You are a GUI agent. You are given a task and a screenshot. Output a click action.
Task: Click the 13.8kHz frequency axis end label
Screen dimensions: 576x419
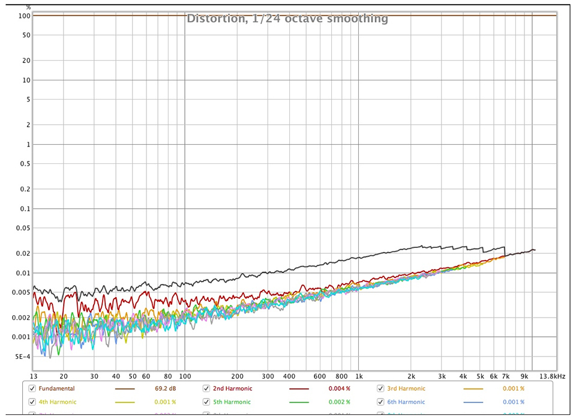click(x=553, y=376)
